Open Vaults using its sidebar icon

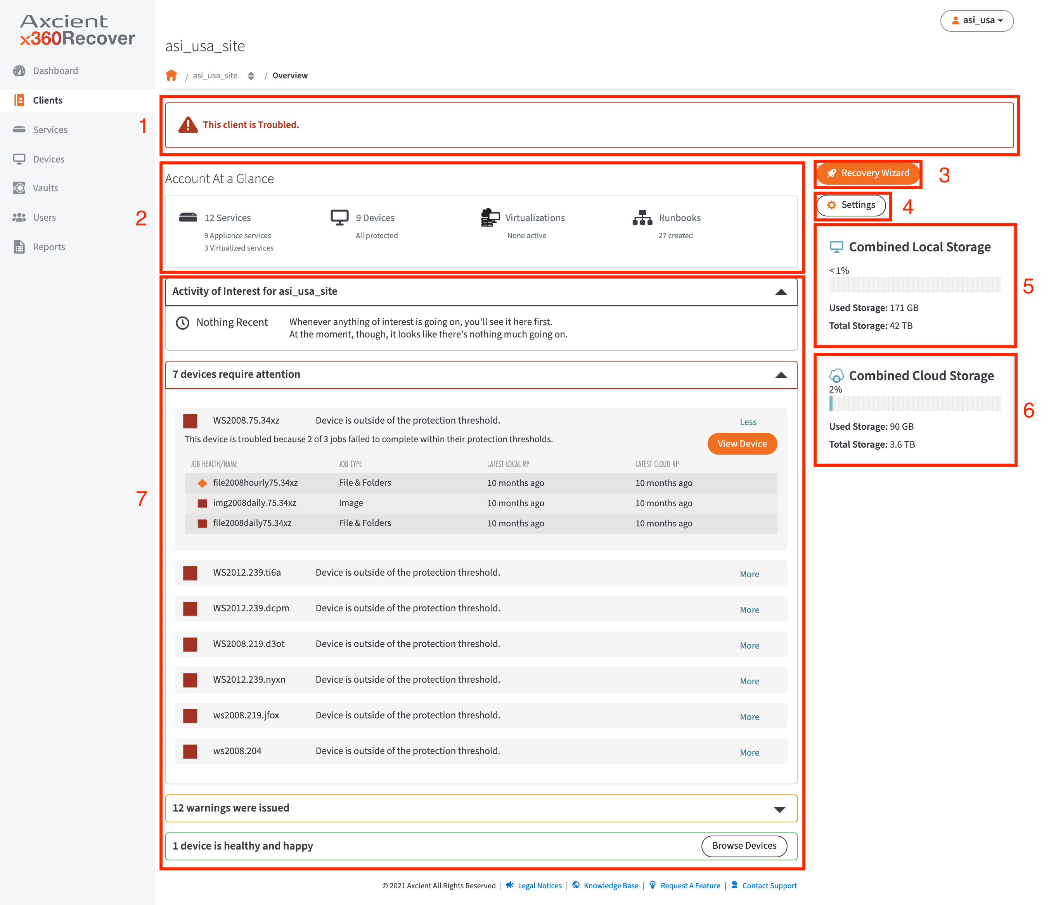coord(19,188)
